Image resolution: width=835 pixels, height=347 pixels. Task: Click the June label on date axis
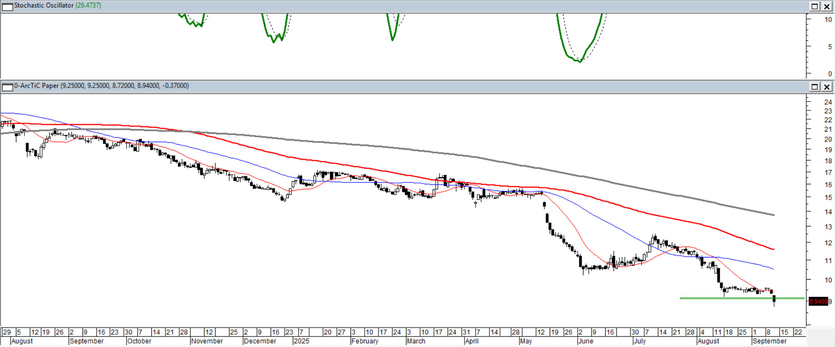(x=586, y=341)
